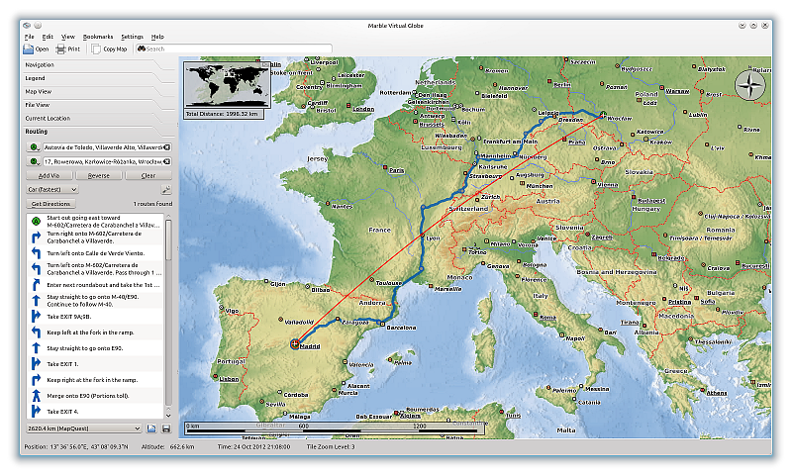The width and height of the screenshot is (792, 475).
Task: Click turn-right arrow for M-602 step
Action: 36,237
